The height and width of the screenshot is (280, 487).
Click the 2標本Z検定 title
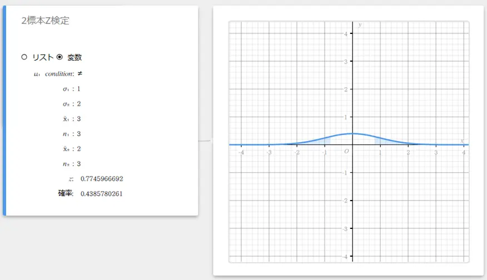(45, 21)
